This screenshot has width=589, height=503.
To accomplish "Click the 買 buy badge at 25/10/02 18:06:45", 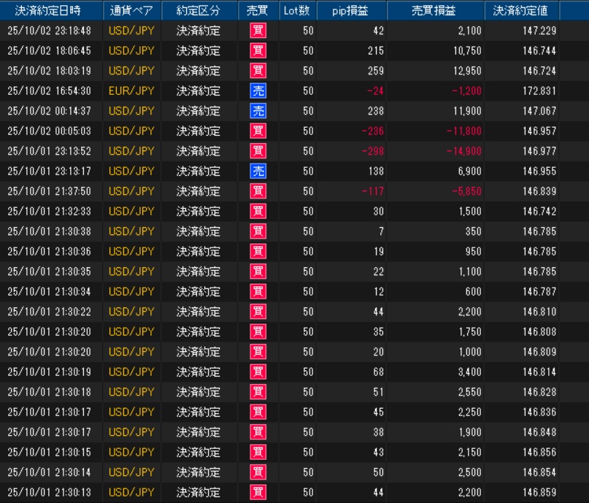I will (x=258, y=51).
